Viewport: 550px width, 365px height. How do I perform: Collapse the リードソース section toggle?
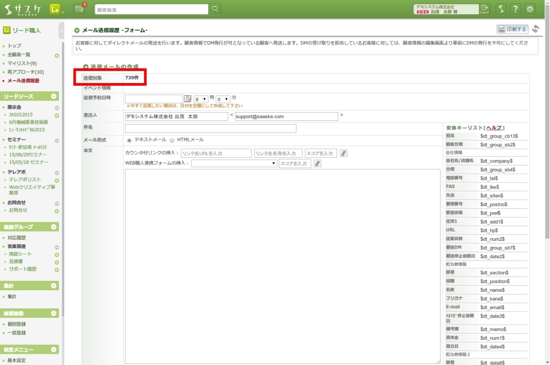[x=54, y=96]
